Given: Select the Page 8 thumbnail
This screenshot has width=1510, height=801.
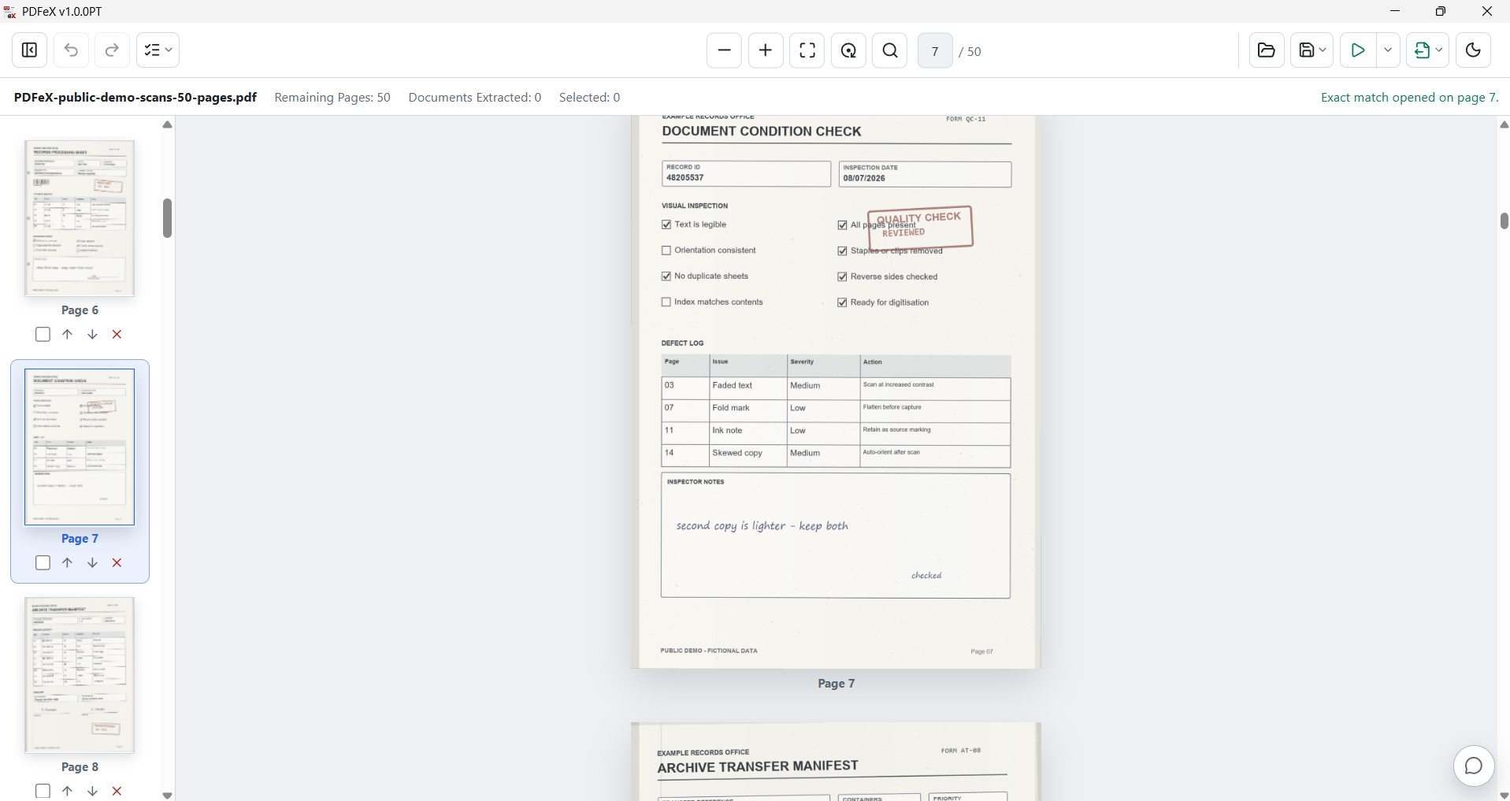Looking at the screenshot, I should (80, 675).
